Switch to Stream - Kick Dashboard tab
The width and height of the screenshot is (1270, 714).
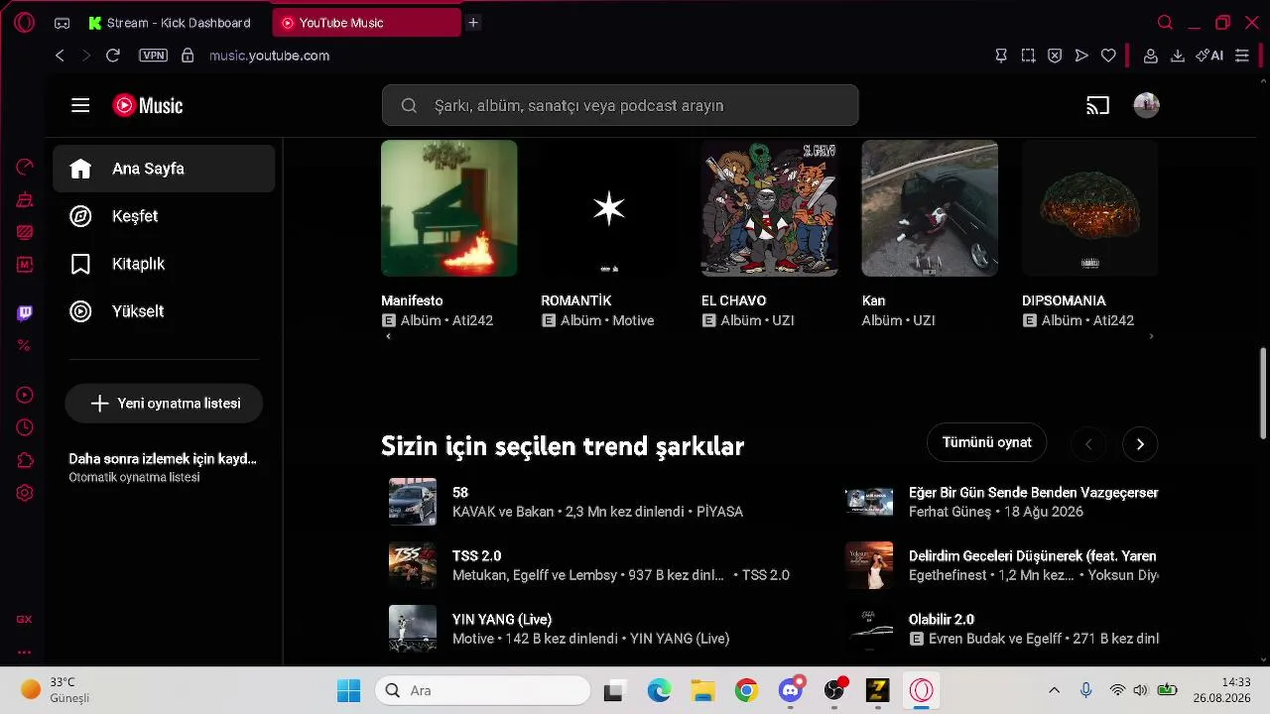pyautogui.click(x=169, y=23)
